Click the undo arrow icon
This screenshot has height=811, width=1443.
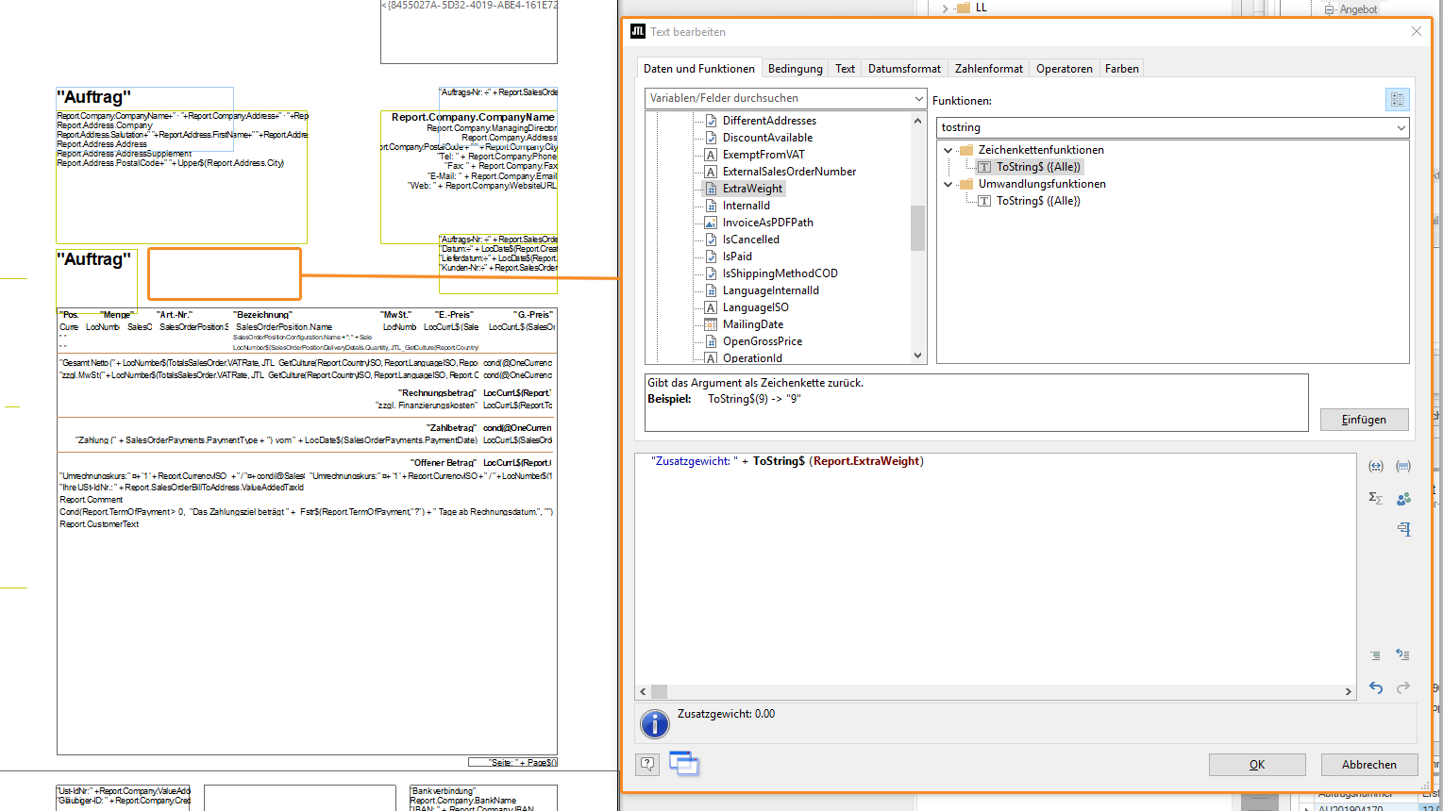click(x=1376, y=687)
